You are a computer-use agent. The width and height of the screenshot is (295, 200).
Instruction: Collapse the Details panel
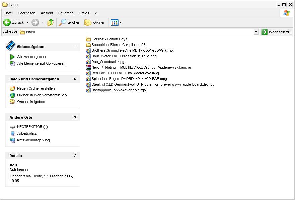coord(75,156)
